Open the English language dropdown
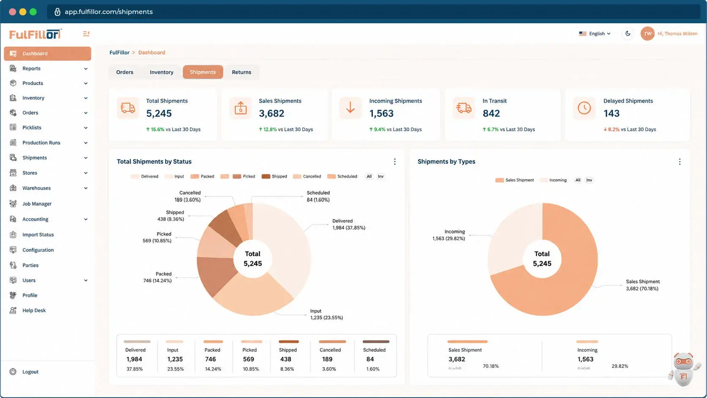The image size is (707, 398). (595, 33)
